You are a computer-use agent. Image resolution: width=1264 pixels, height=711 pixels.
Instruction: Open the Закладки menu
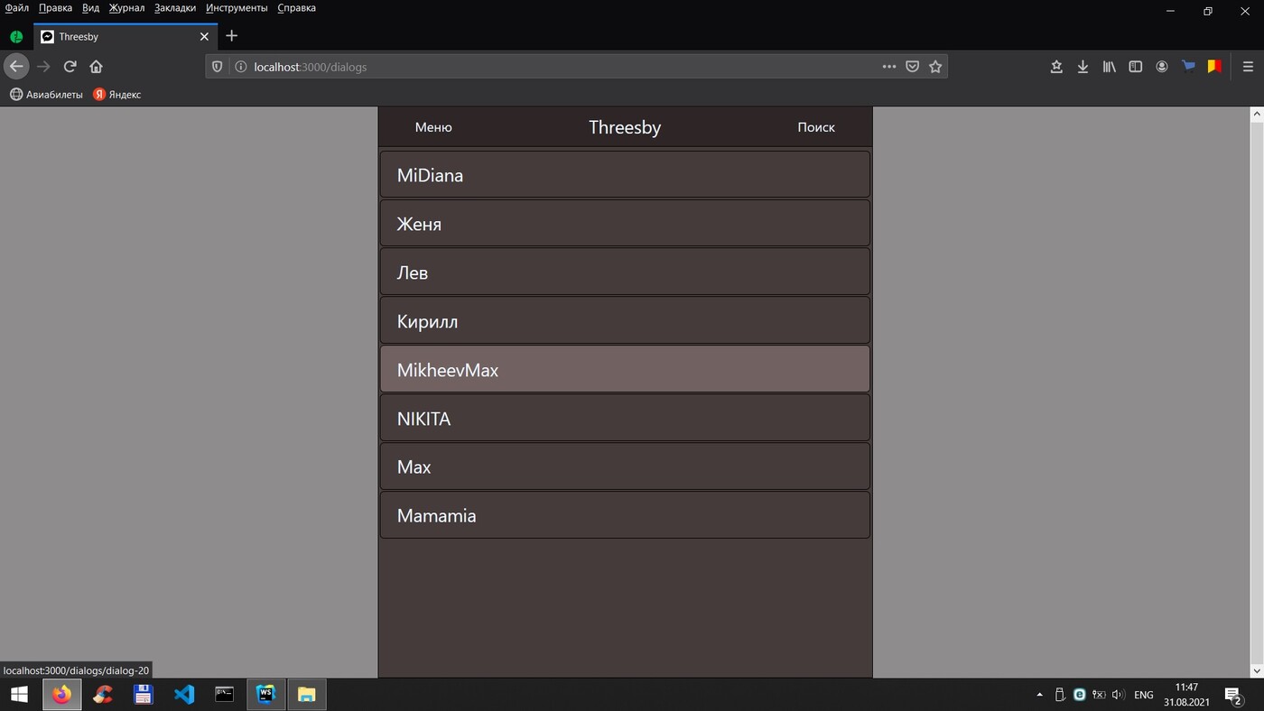pyautogui.click(x=174, y=8)
